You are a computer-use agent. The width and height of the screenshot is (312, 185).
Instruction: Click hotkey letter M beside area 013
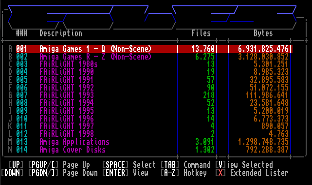click(10, 141)
